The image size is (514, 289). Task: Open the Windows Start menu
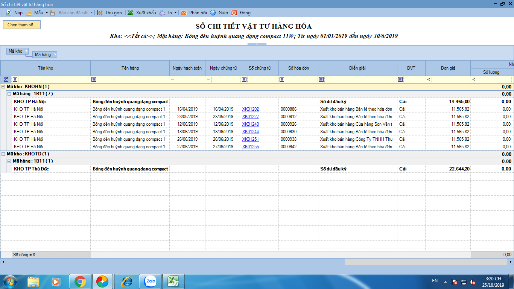(x=10, y=281)
